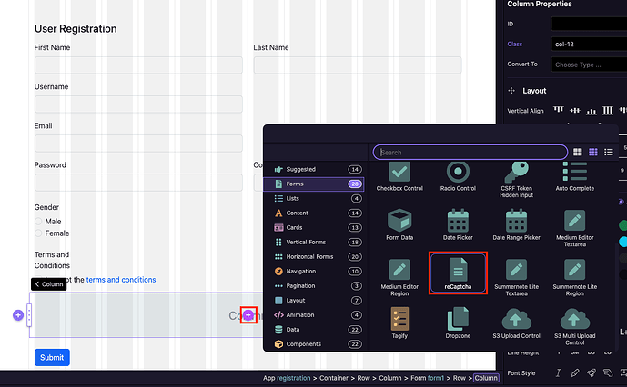627x387 pixels.
Task: Select the highlighted Column breadcrumb item
Action: tap(486, 378)
